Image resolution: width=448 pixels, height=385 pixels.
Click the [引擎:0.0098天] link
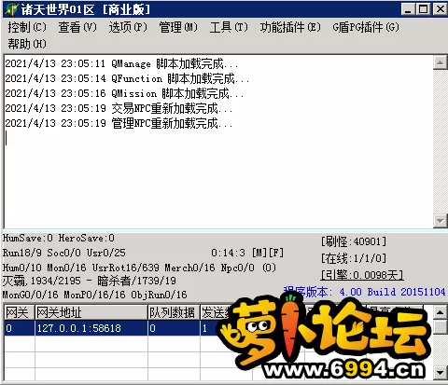tap(362, 275)
